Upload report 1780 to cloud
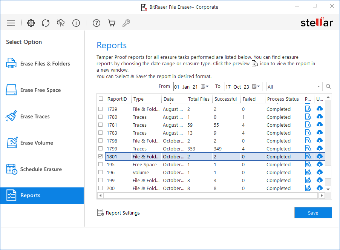Image resolution: width=340 pixels, height=250 pixels. [319, 117]
